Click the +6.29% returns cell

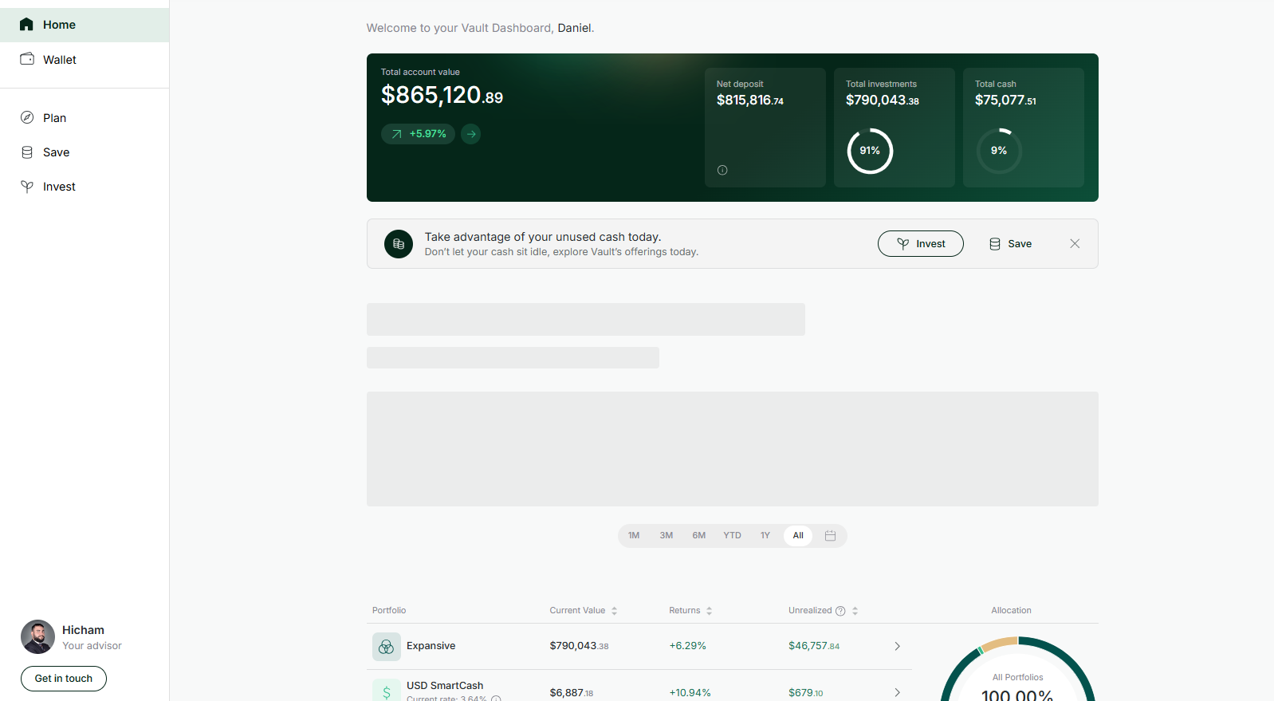click(688, 646)
